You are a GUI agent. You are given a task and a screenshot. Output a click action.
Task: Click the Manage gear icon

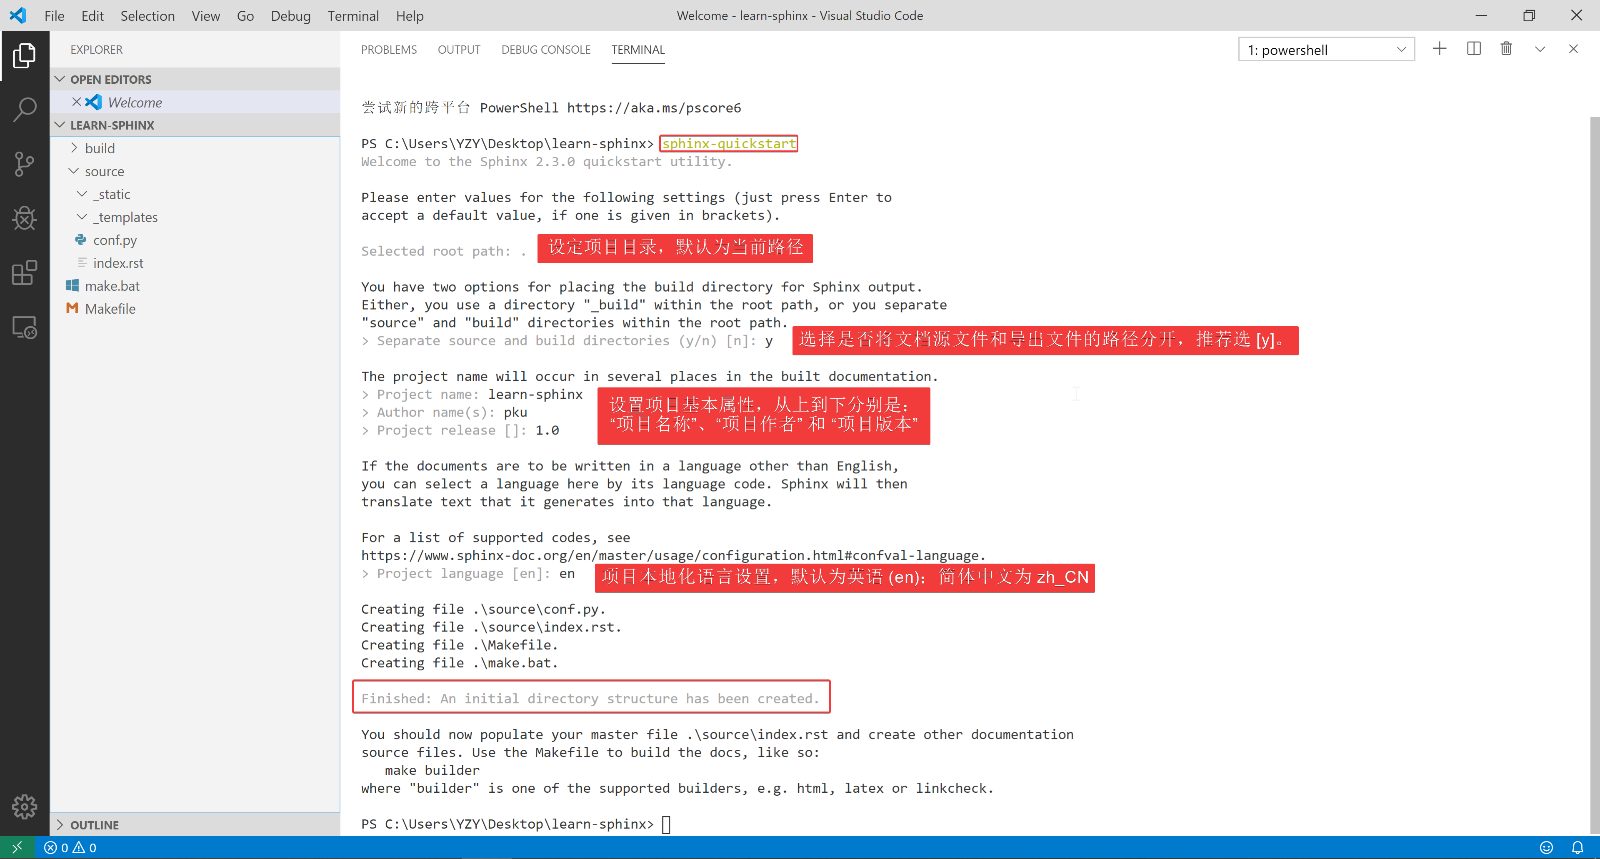tap(24, 806)
